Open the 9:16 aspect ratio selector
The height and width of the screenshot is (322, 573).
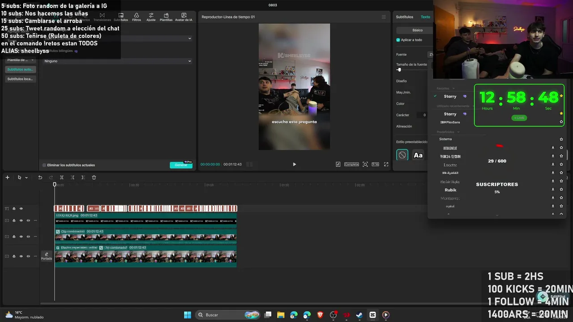(x=375, y=164)
